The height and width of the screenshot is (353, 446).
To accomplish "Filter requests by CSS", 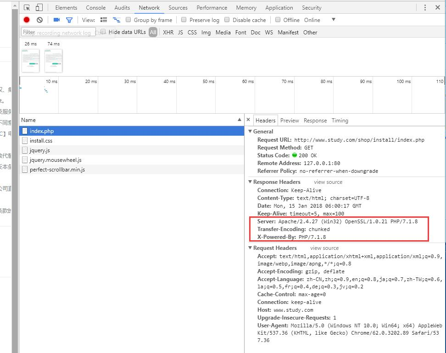I will click(x=192, y=33).
